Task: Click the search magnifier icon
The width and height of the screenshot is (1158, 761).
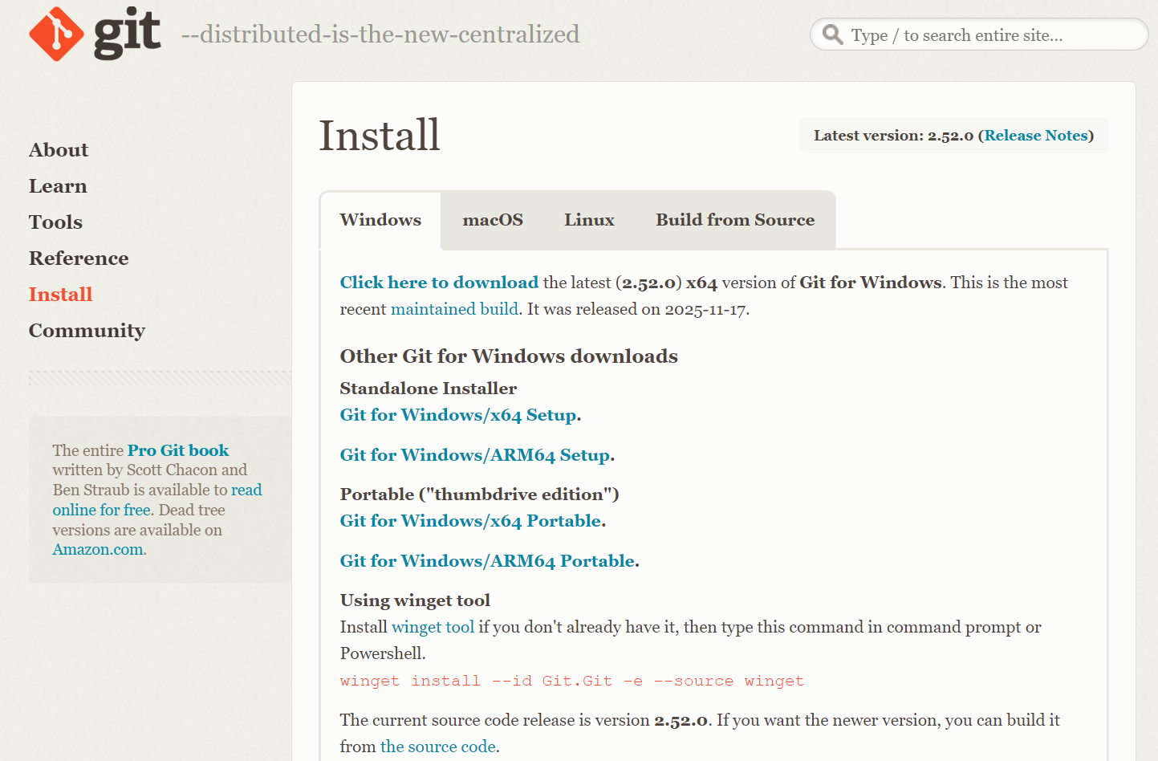Action: coord(833,35)
